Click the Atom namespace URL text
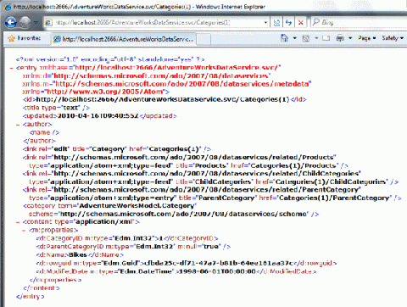This screenshot has height=307, width=407. [x=105, y=92]
